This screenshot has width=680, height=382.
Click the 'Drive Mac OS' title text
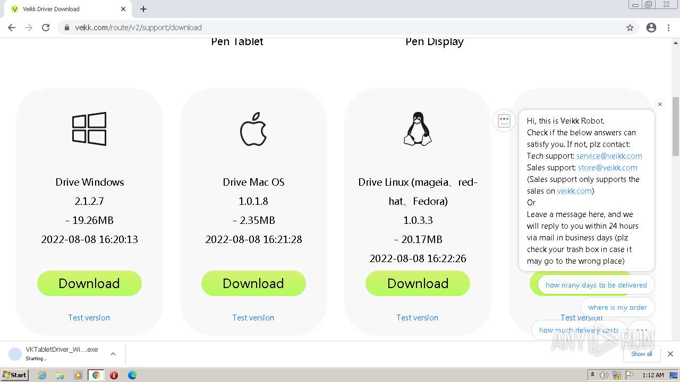click(x=253, y=182)
